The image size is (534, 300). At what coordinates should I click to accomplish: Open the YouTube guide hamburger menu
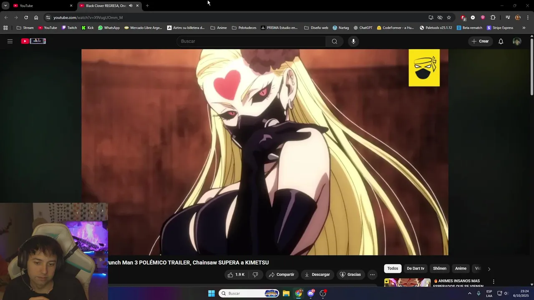10,41
